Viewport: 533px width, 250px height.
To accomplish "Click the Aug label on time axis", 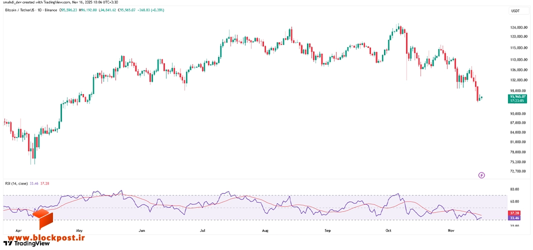I will (265, 230).
